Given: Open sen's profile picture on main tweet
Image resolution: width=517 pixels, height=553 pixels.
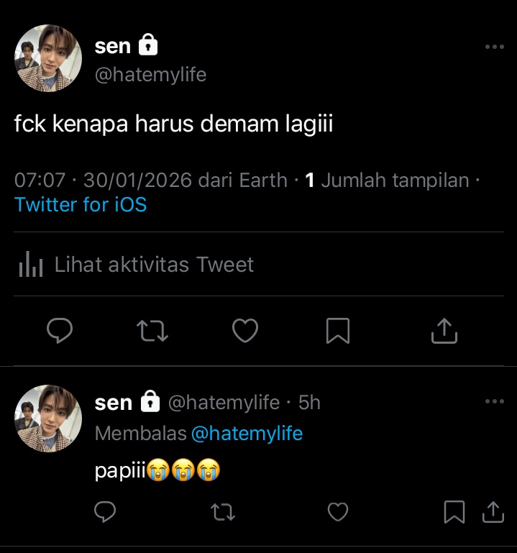Looking at the screenshot, I should pos(48,58).
